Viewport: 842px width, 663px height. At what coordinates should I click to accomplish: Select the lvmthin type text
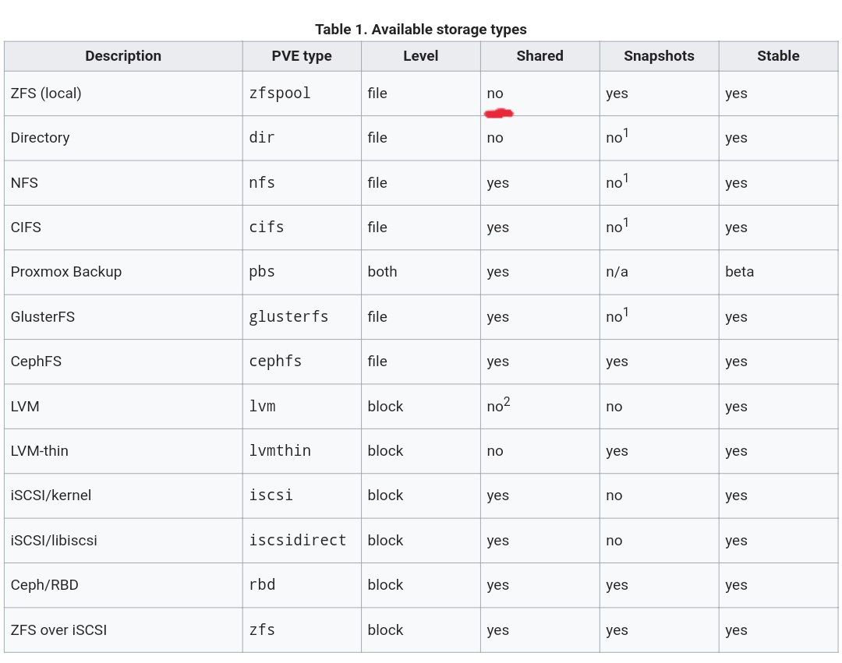click(x=280, y=450)
